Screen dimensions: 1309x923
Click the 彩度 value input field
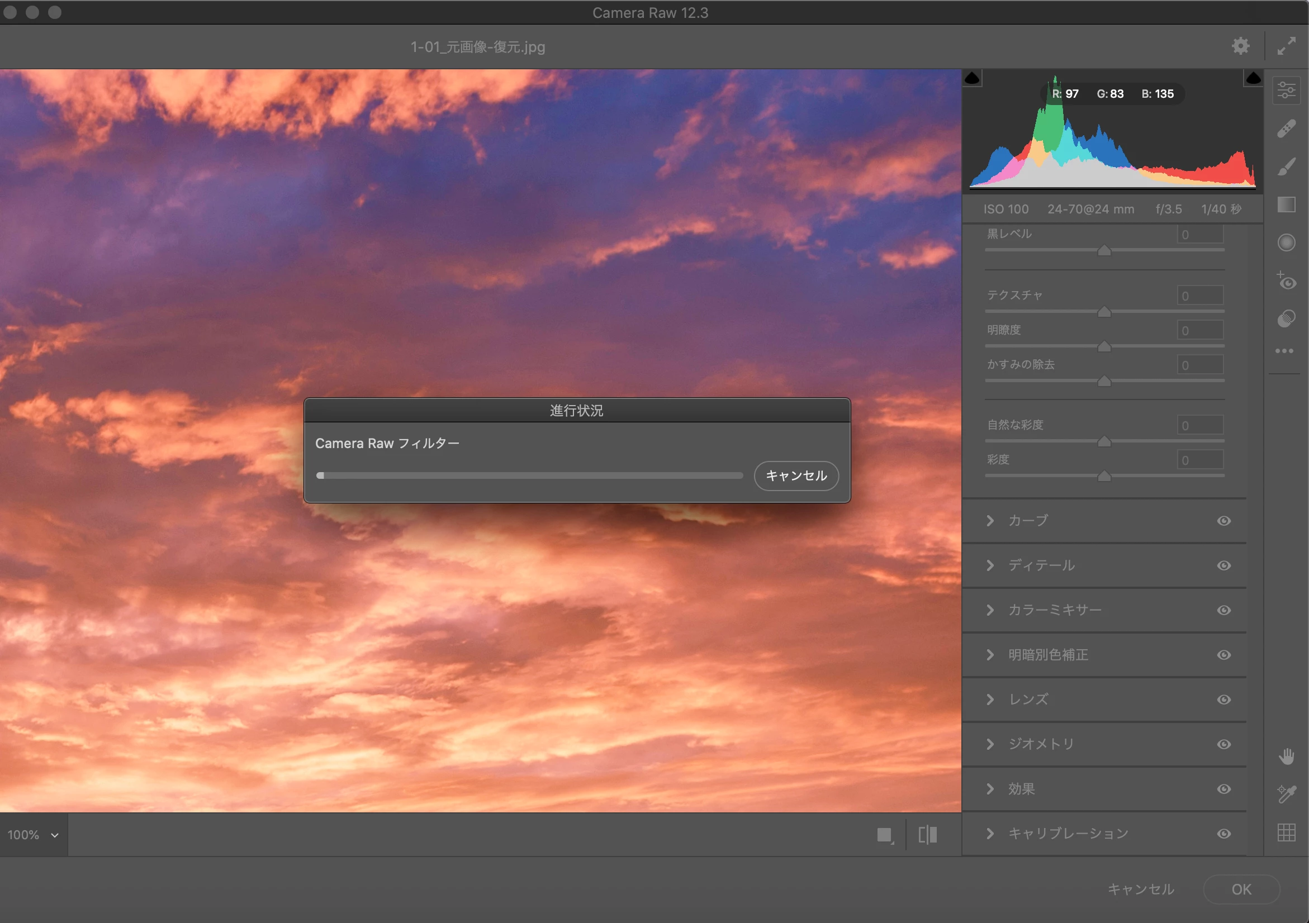1200,460
